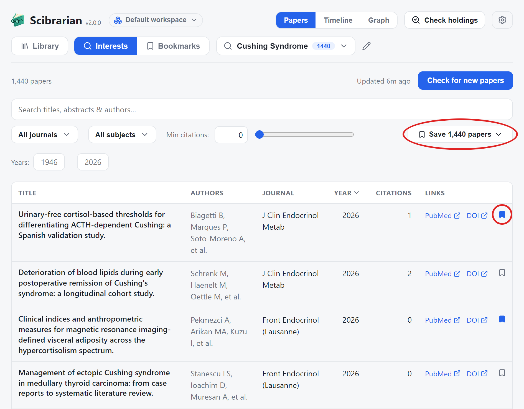Screen dimensions: 524x409
Task: Click title 'Deterioration of blood lipids during early'
Action: click(91, 272)
